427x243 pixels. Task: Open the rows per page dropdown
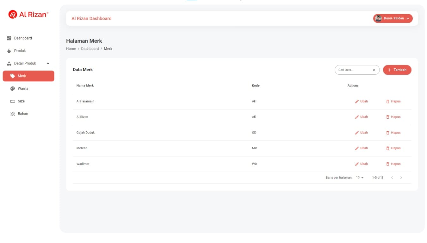coord(360,178)
